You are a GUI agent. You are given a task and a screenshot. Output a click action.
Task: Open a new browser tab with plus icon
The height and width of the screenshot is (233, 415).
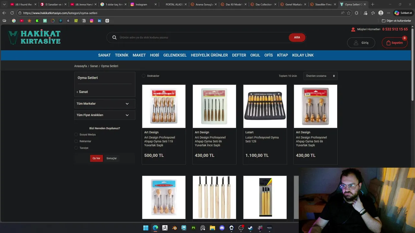pos(373,5)
